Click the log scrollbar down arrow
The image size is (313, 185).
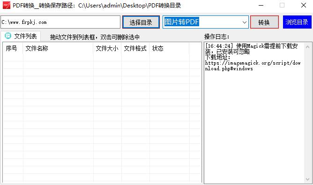(x=307, y=179)
